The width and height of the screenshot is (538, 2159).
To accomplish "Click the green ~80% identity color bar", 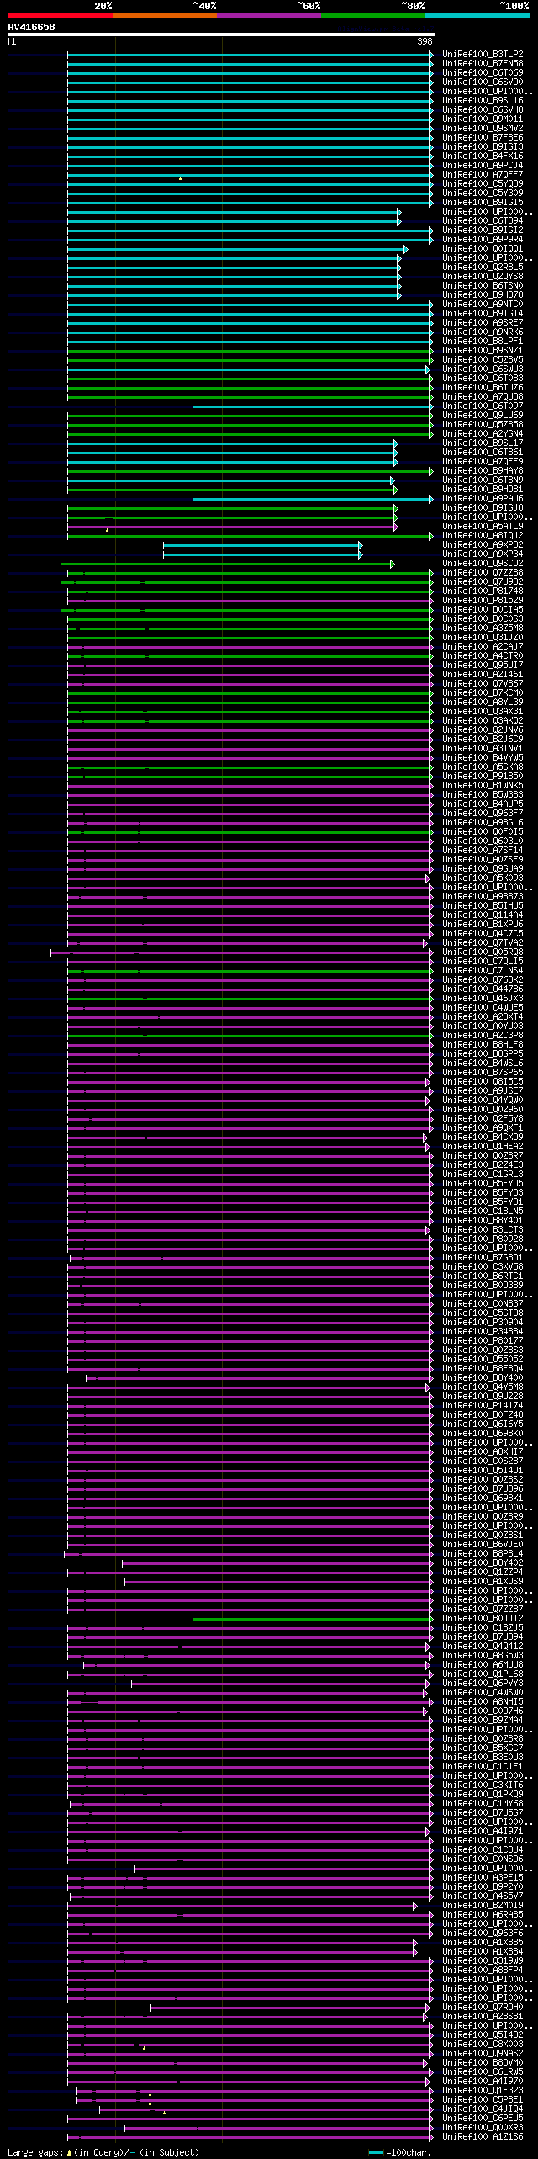I will click(372, 15).
